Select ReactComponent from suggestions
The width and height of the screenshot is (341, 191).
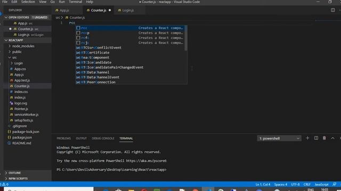tap(130, 58)
